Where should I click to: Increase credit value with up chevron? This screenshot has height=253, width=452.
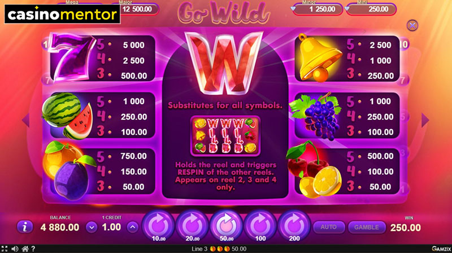[x=133, y=228]
